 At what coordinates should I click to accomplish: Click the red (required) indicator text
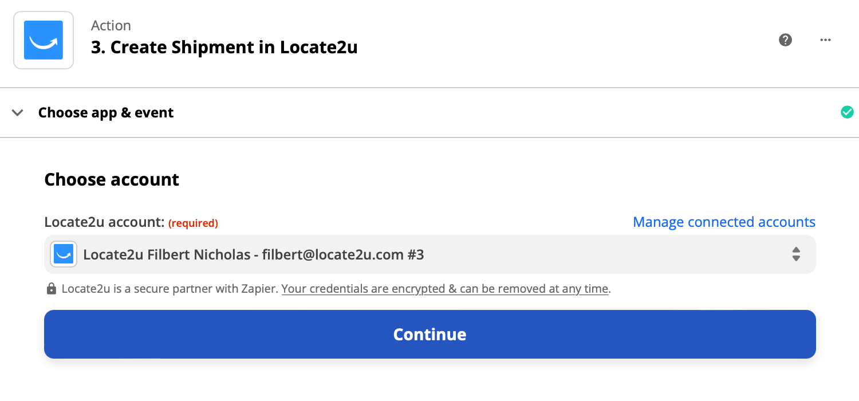click(x=193, y=223)
